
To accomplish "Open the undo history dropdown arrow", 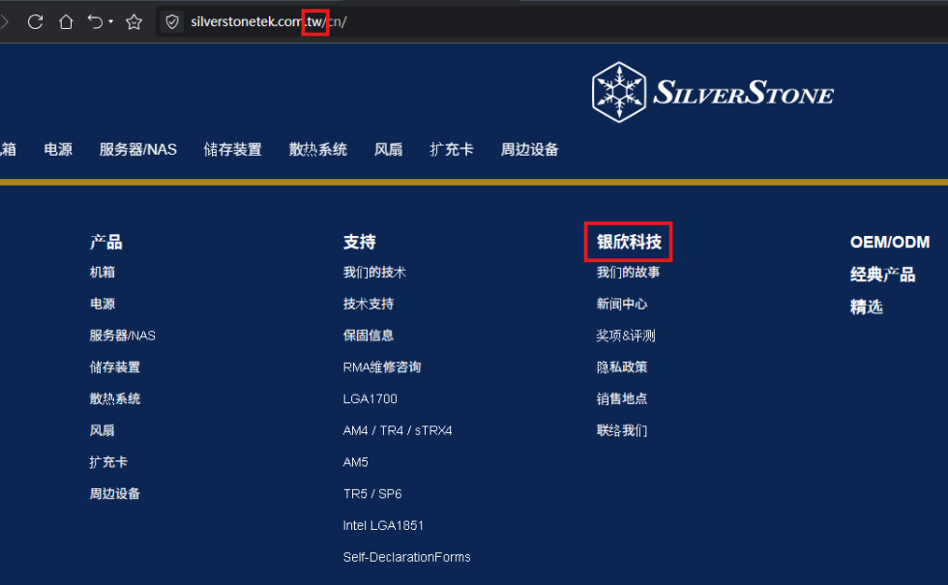I will tap(110, 21).
